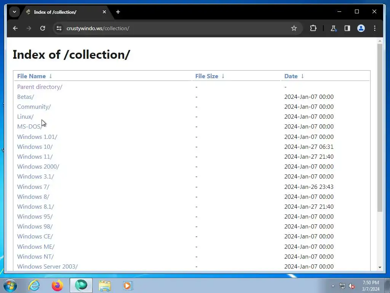Image resolution: width=390 pixels, height=293 pixels.
Task: Open Windows Media Player from the taskbar
Action: tap(128, 285)
